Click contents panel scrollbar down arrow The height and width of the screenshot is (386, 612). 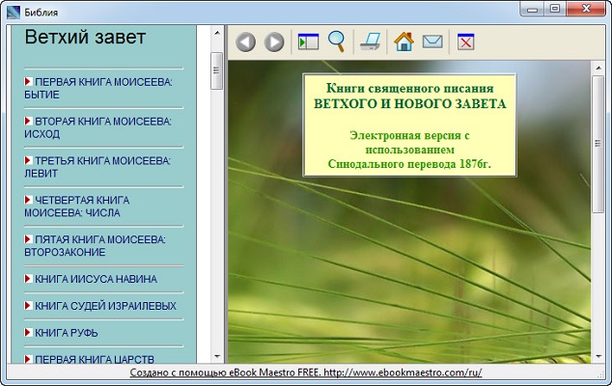[x=217, y=356]
